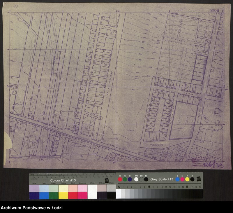Click the magenta M circle

point(182,179)
